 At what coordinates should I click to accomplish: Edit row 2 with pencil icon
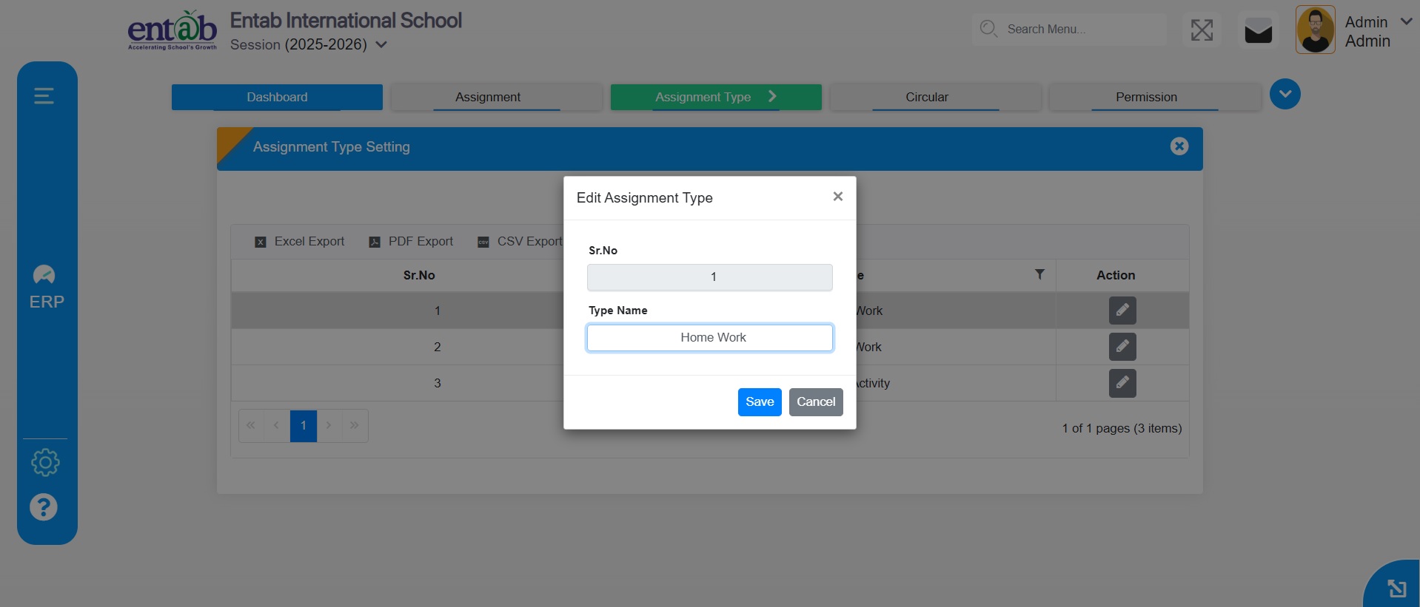tap(1122, 347)
